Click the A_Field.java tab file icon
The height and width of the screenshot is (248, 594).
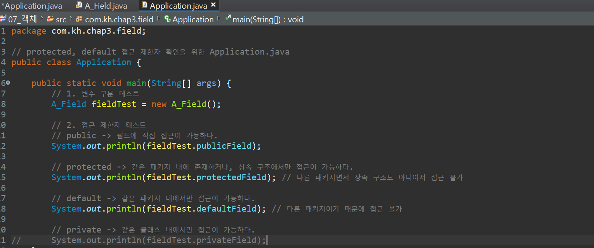(79, 5)
